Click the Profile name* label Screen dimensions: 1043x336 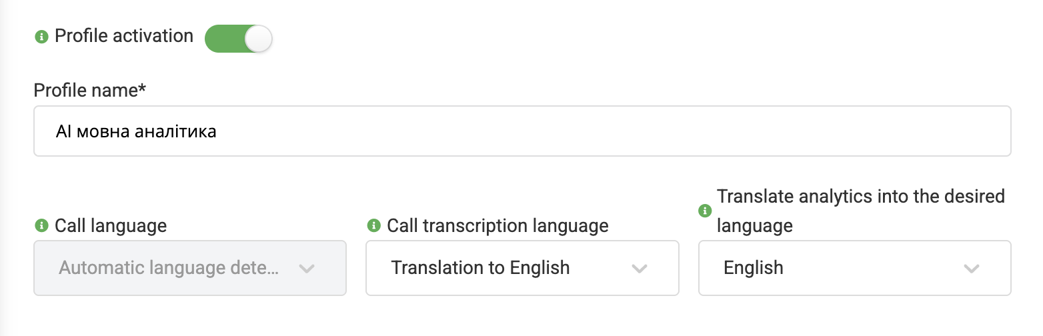89,90
